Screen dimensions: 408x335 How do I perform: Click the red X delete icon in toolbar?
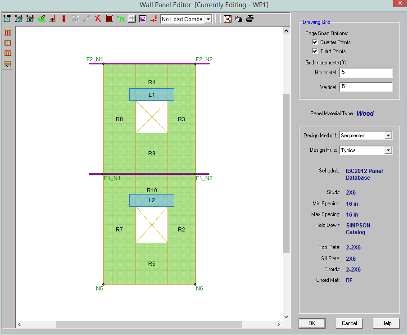click(x=97, y=19)
